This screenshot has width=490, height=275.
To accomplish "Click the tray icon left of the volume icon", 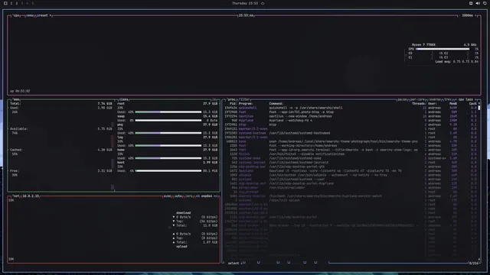I will pyautogui.click(x=471, y=3).
